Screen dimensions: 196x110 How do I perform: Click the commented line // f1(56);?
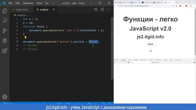coord(31,49)
